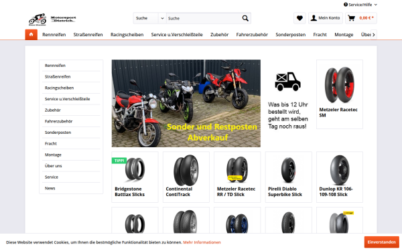This screenshot has width=402, height=251.
Task: Open the Zubehör top menu item
Action: pyautogui.click(x=220, y=35)
